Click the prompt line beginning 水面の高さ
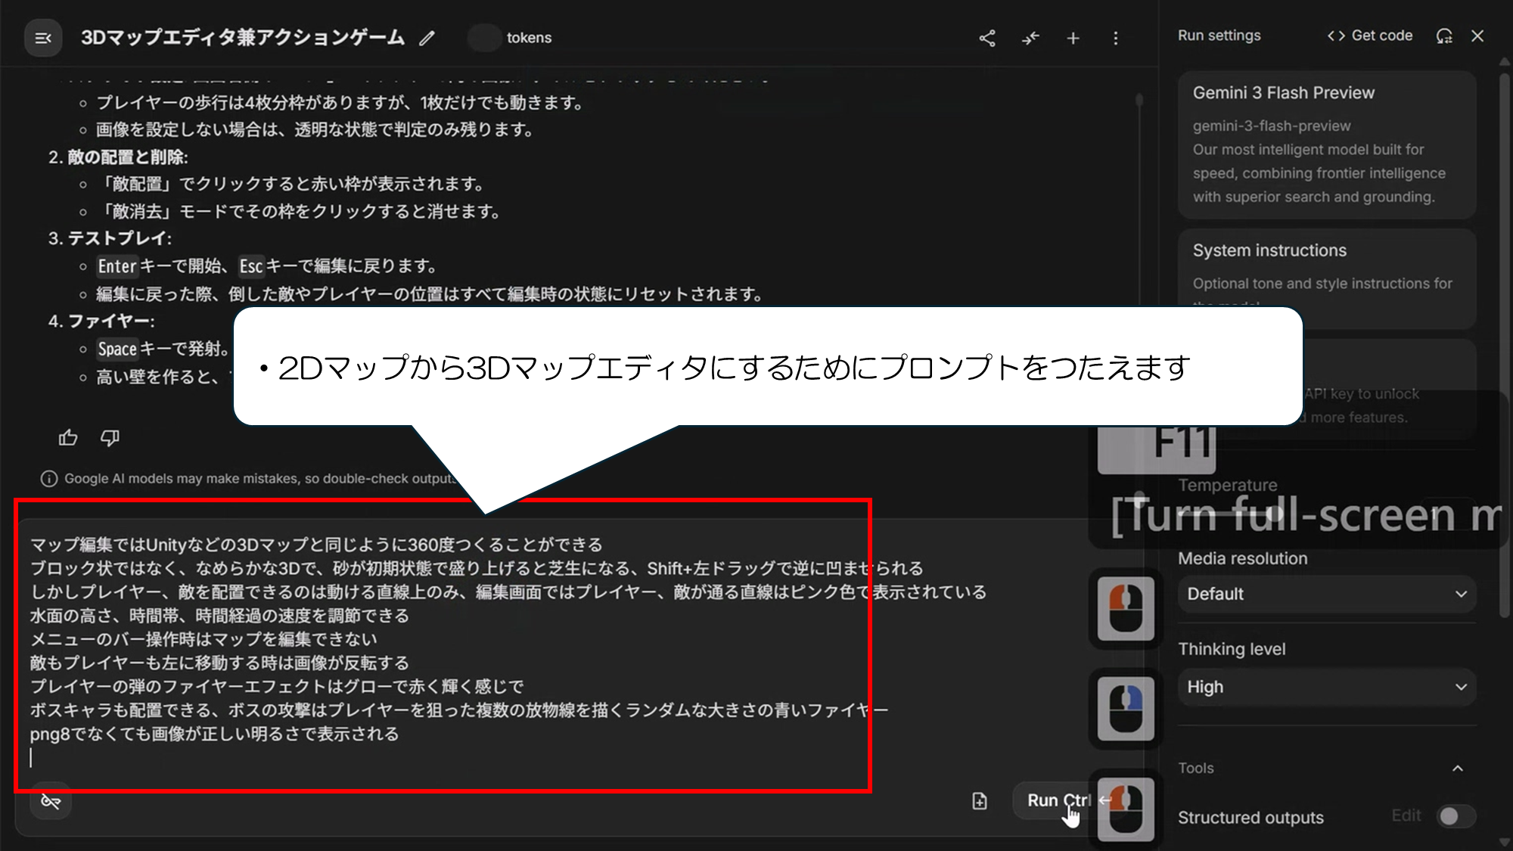The width and height of the screenshot is (1513, 851). (x=219, y=616)
